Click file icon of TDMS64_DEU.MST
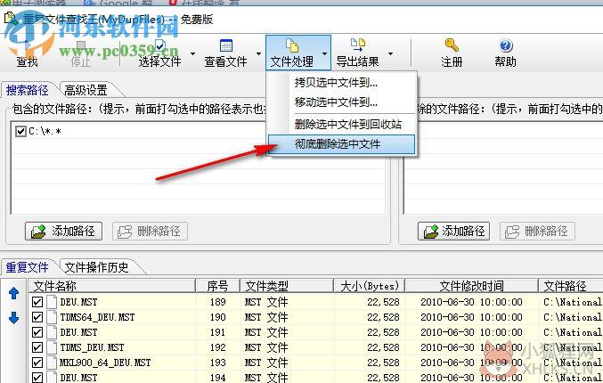 click(52, 317)
